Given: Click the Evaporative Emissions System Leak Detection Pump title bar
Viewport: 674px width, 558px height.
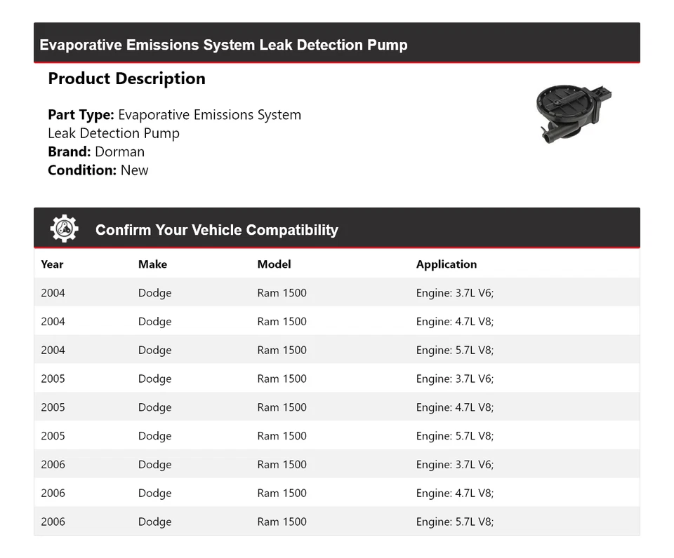Looking at the screenshot, I should click(x=223, y=45).
